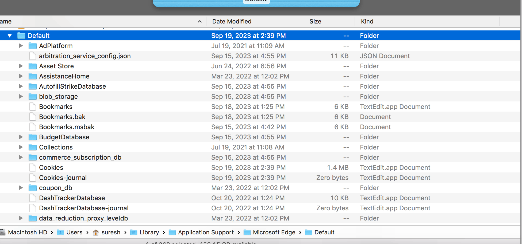Collapse the Default folder

[x=10, y=35]
